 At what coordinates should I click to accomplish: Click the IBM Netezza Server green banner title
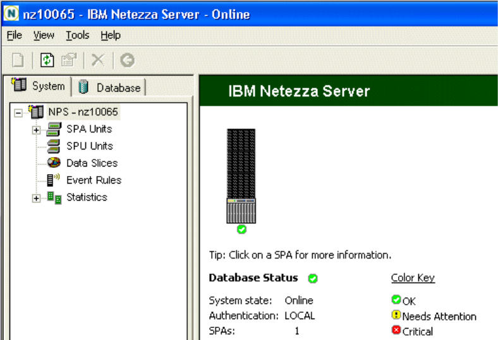pos(299,91)
